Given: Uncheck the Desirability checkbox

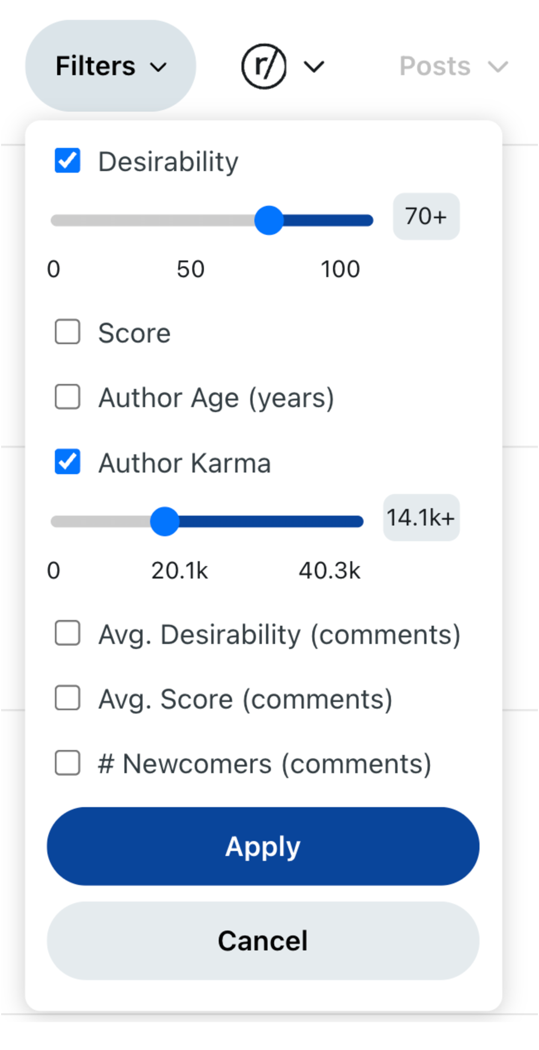Looking at the screenshot, I should tap(68, 161).
